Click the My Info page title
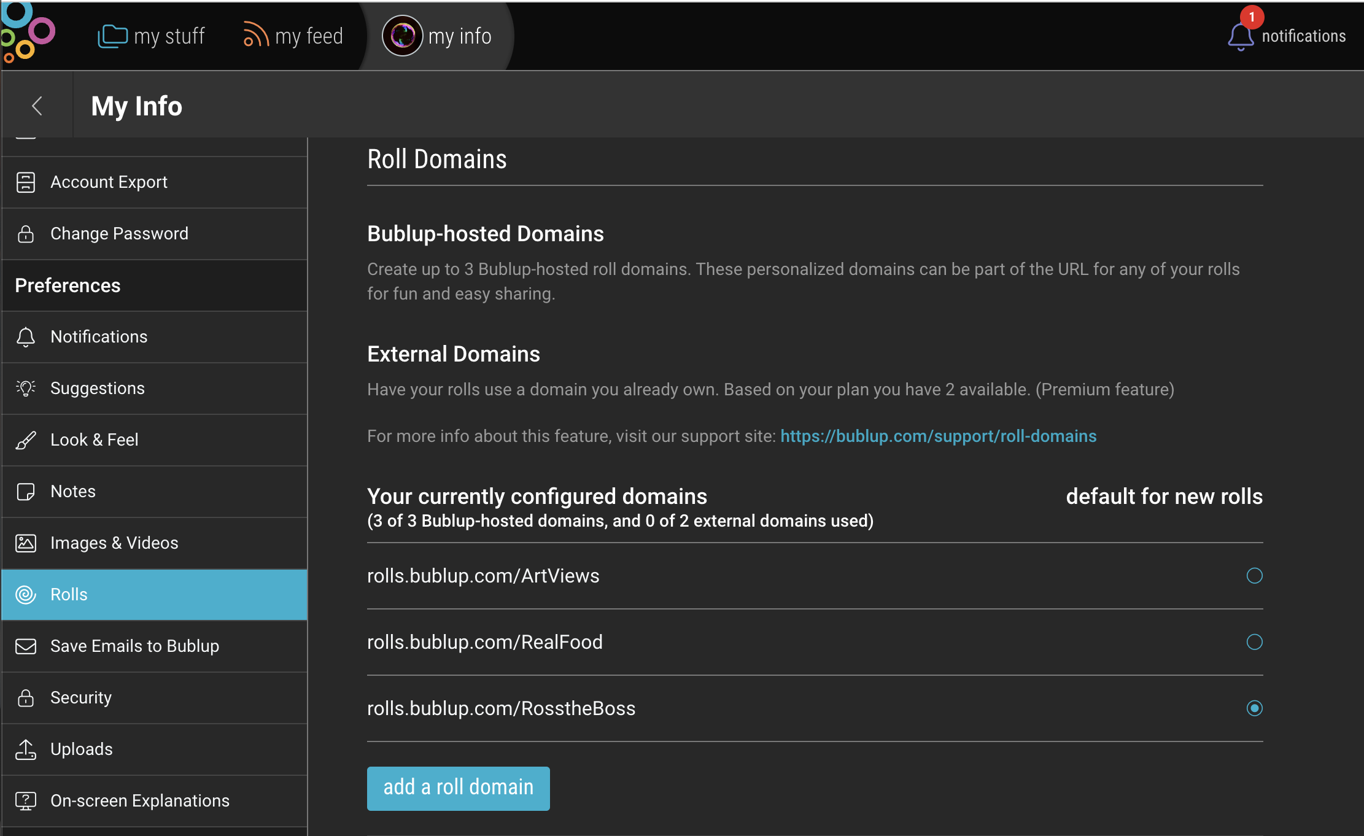1364x836 pixels. coord(136,106)
